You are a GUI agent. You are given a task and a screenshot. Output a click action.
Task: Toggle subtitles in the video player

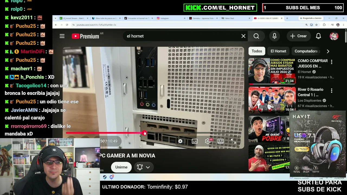pos(195,141)
